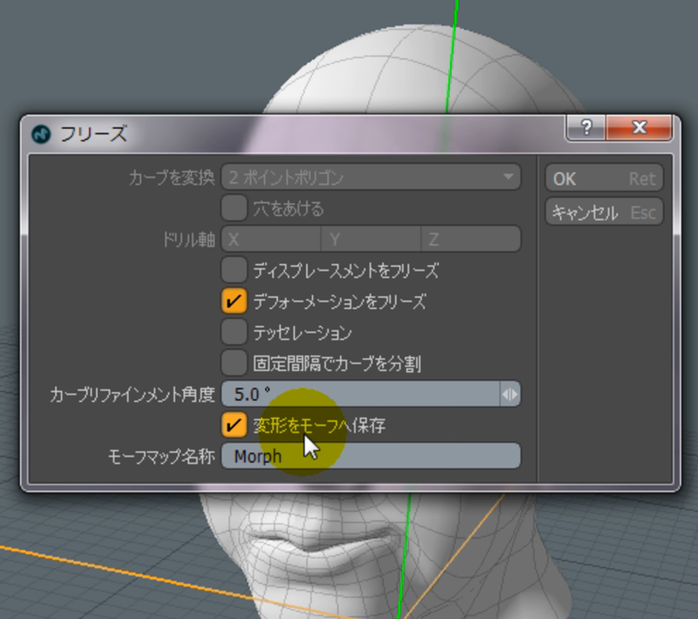This screenshot has height=619, width=698.
Task: Click the フリーズ dialog title text
Action: click(x=93, y=133)
